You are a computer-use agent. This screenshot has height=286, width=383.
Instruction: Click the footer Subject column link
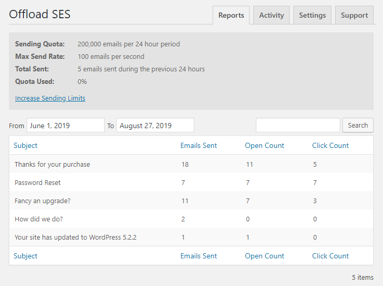click(26, 256)
